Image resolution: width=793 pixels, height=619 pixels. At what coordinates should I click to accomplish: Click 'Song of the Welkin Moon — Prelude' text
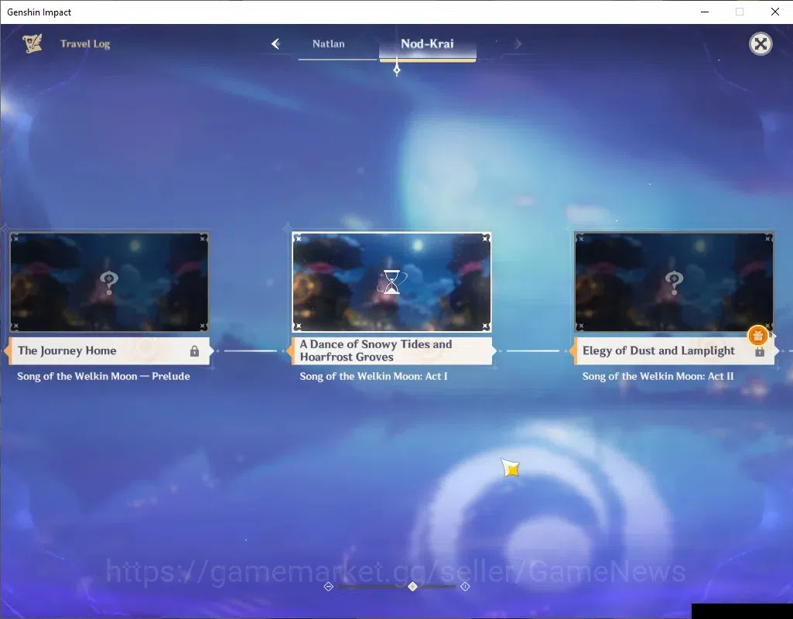(104, 376)
